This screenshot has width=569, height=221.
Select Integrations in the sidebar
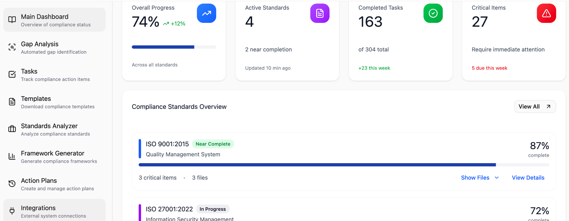coord(55,210)
